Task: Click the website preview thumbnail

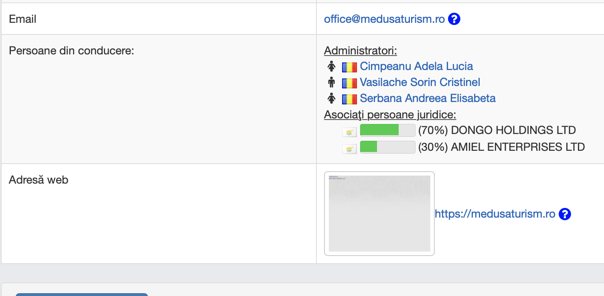Action: click(x=379, y=214)
